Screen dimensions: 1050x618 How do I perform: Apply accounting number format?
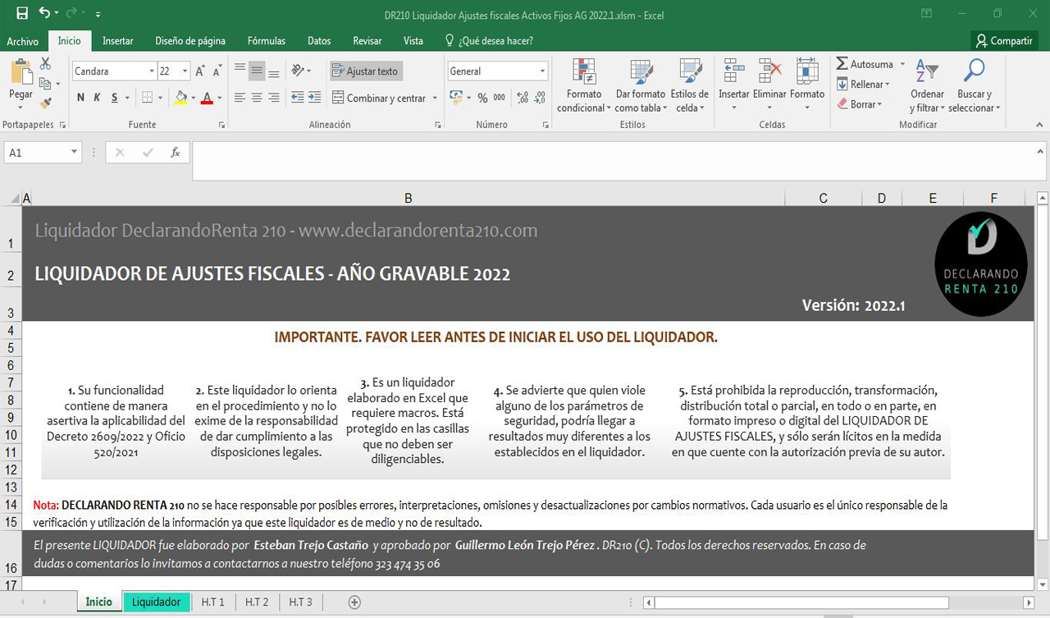point(457,98)
